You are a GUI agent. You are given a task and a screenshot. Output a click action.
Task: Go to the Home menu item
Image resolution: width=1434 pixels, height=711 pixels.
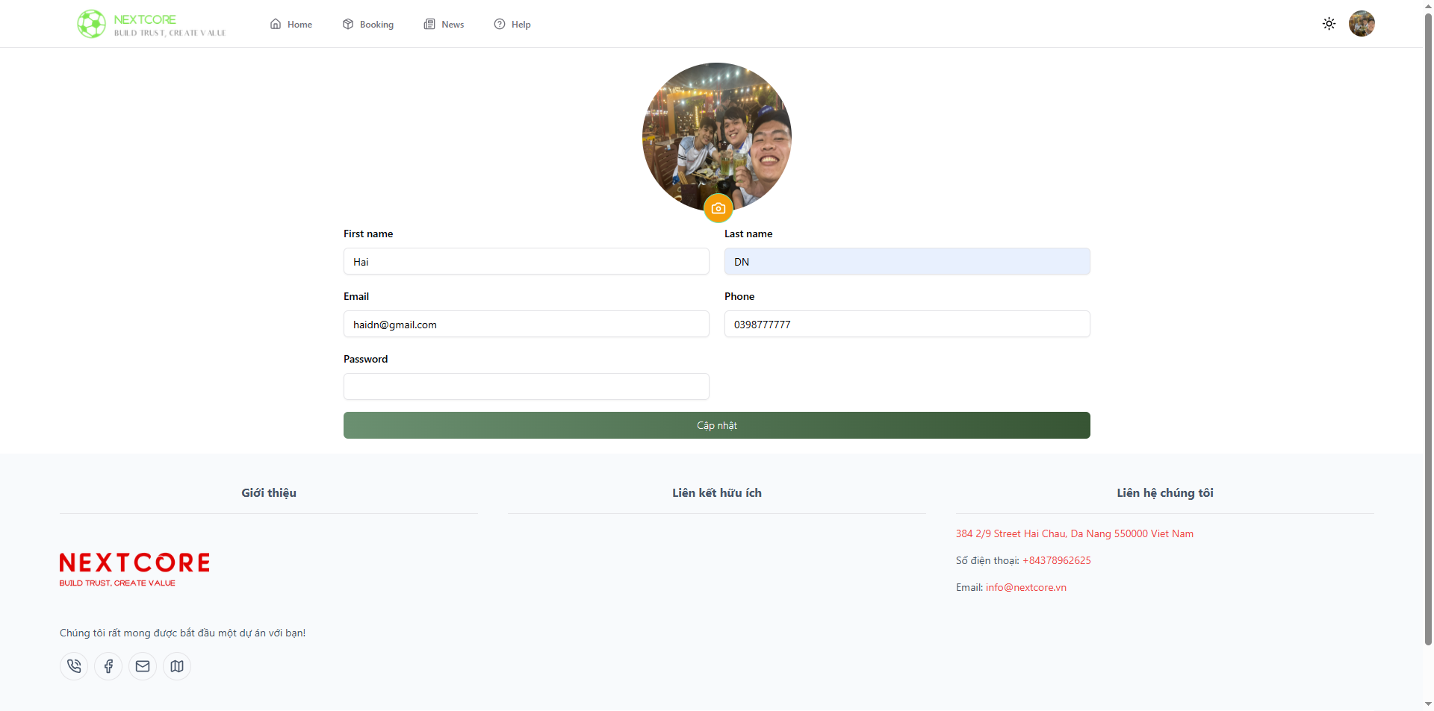pyautogui.click(x=291, y=25)
